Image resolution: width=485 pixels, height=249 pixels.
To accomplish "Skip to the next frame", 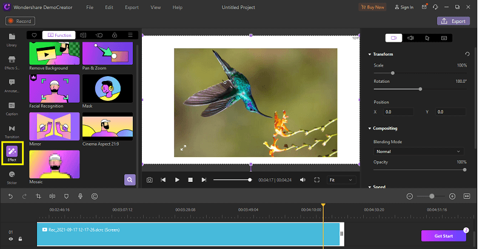I will pos(204,179).
